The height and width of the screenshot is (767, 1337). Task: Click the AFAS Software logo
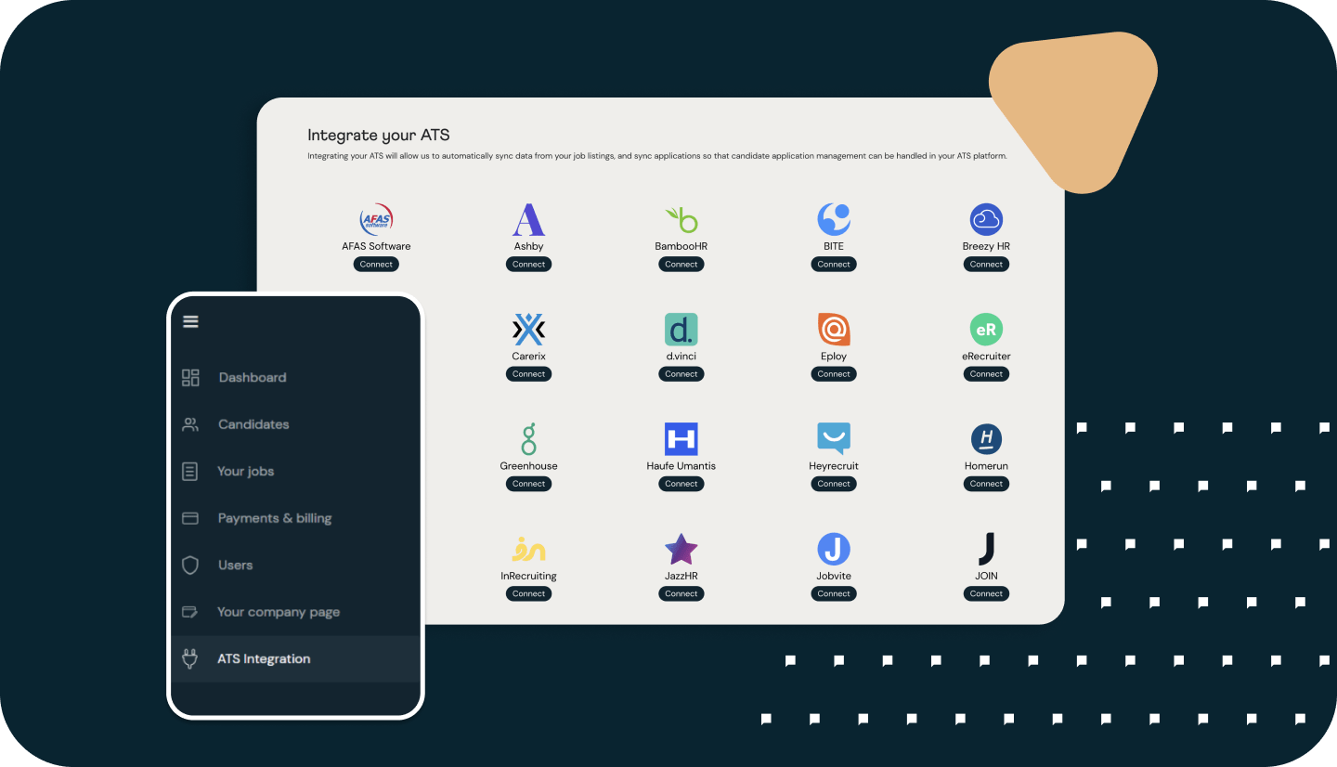[x=376, y=220]
